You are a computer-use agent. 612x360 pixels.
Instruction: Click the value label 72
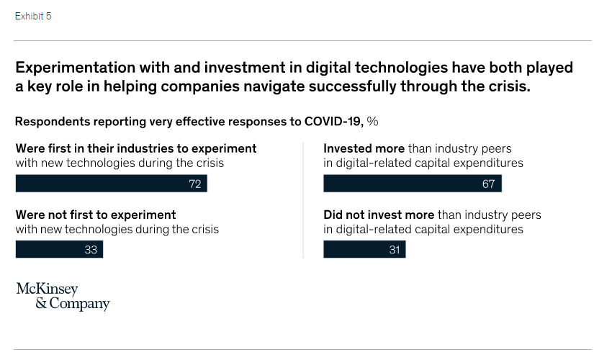[x=194, y=184]
